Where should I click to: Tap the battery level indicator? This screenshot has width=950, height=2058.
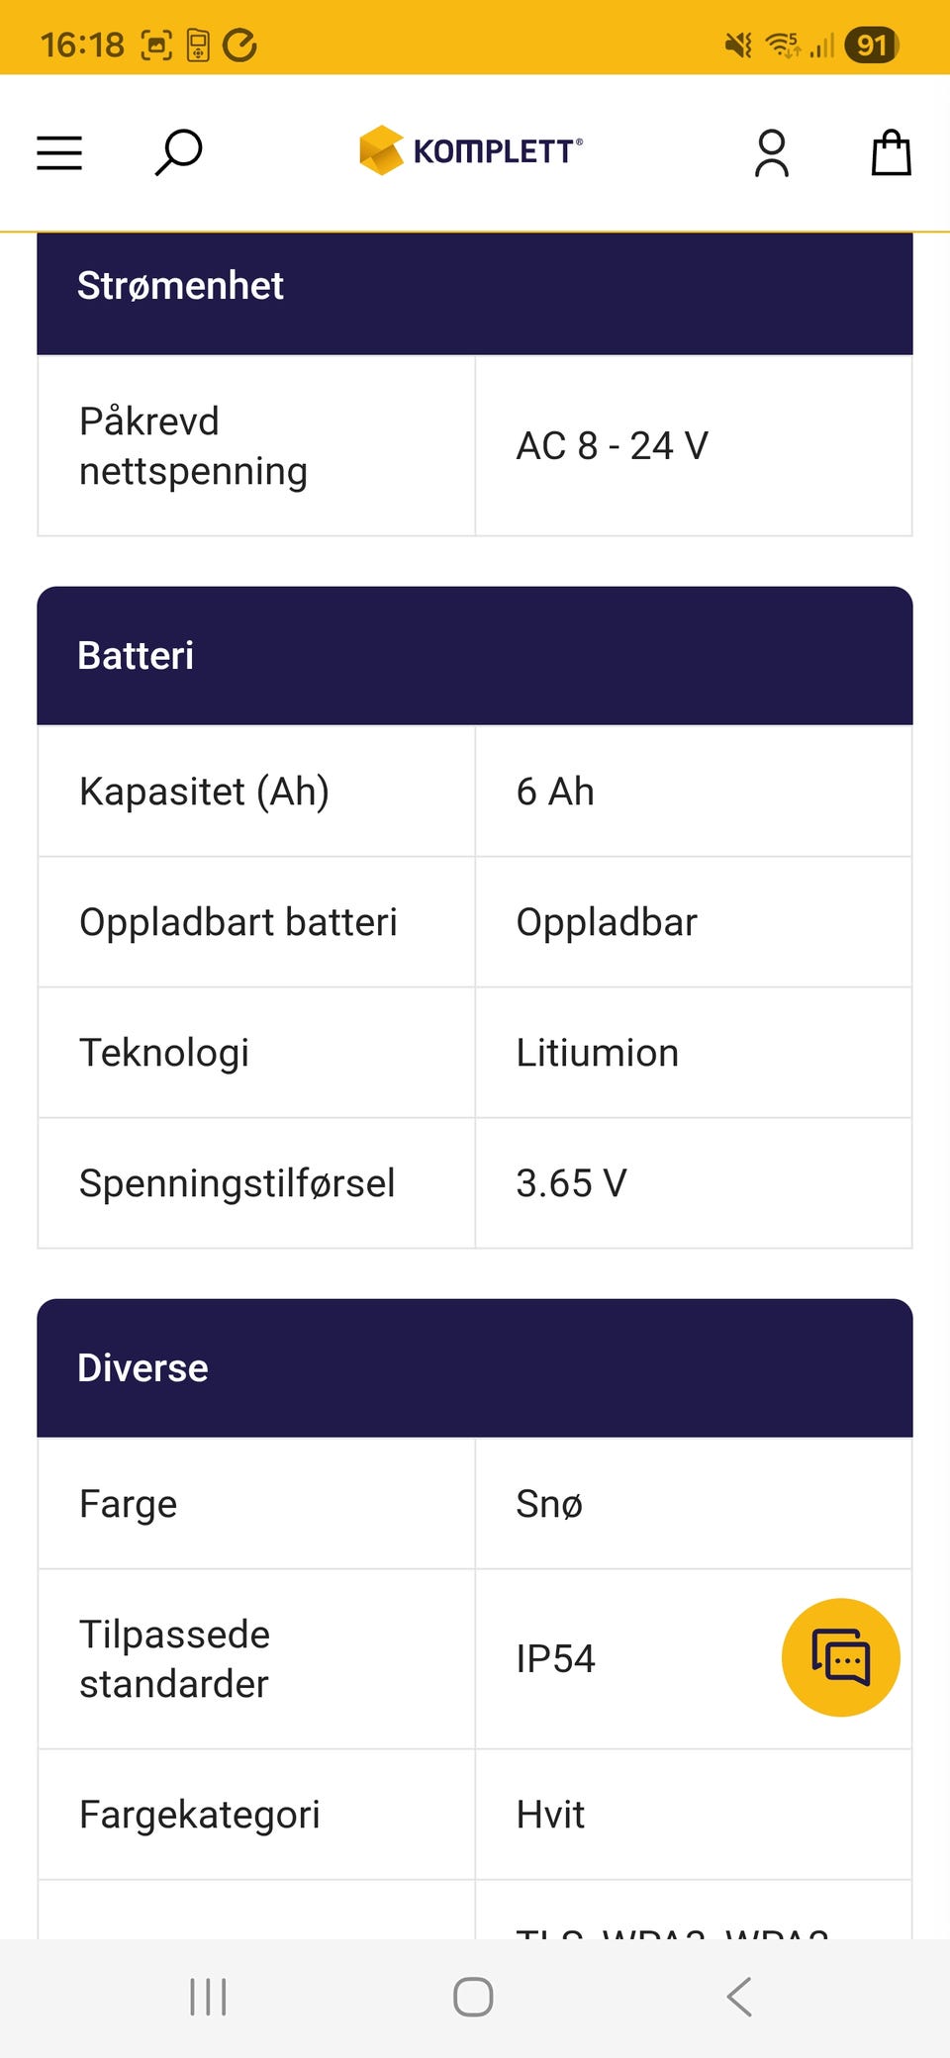871,45
